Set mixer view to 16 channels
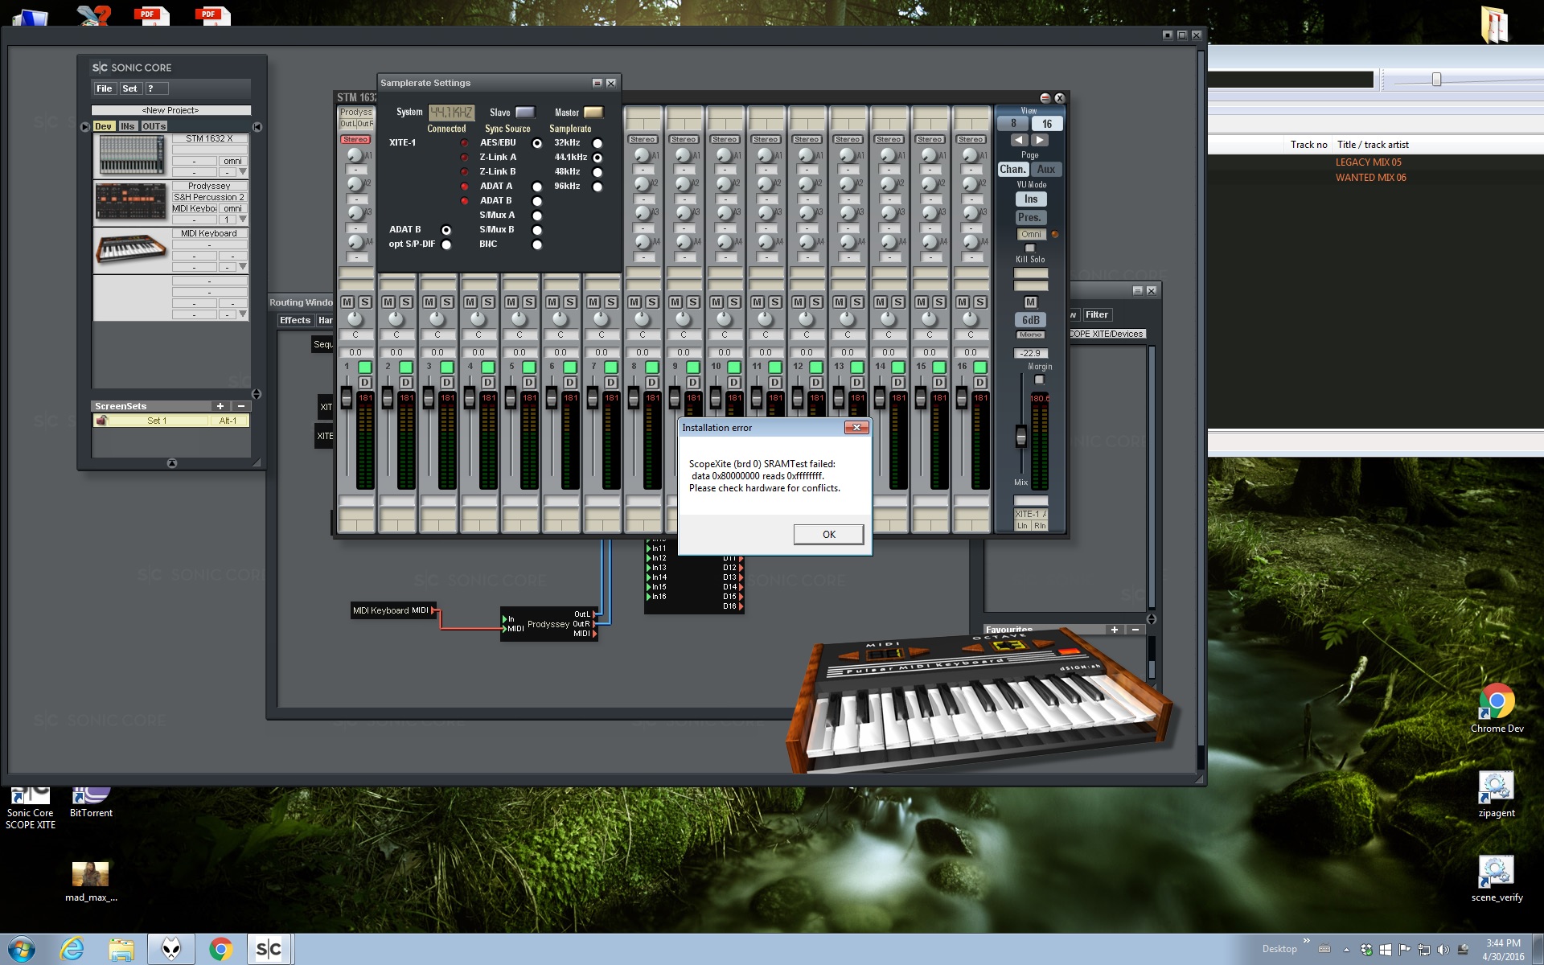 pos(1047,124)
